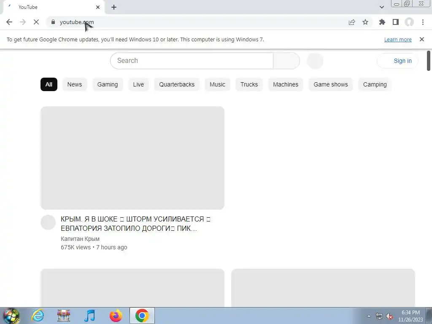Image resolution: width=432 pixels, height=324 pixels.
Task: Click the Капитан Крым channel avatar
Action: [x=48, y=222]
